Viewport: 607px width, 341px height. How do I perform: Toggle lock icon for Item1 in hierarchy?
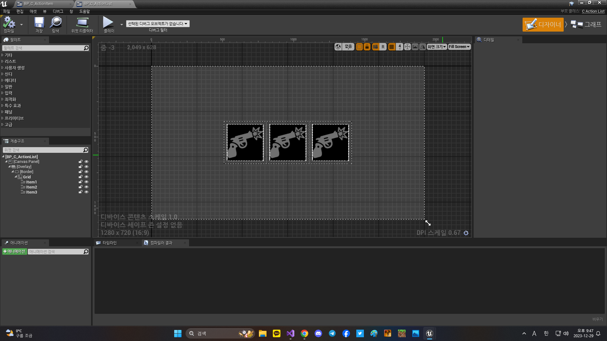tap(80, 182)
